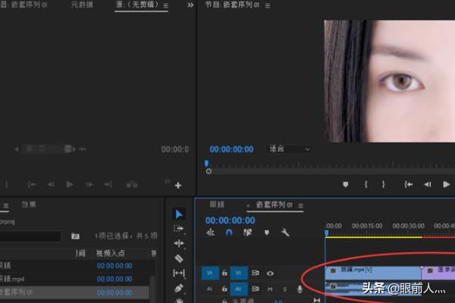Step back one frame in Program monitor
455x303 pixels.
click(428, 184)
